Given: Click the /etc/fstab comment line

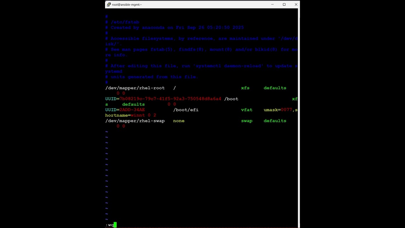Looking at the screenshot, I should 122,22.
